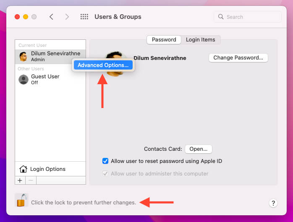Select Dilum Senevirathne Admin user row
The image size is (293, 222).
50,57
